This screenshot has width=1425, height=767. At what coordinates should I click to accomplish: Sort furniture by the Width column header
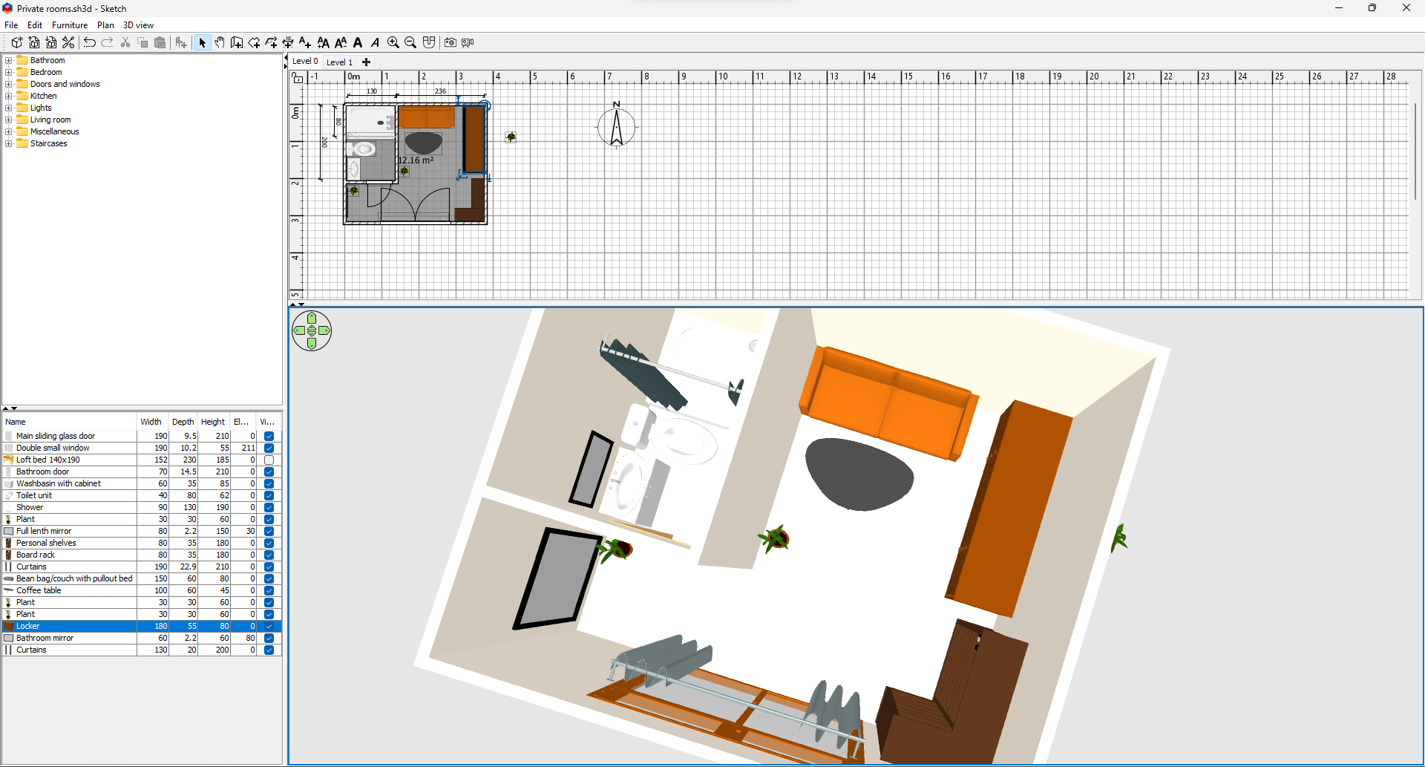pos(153,421)
